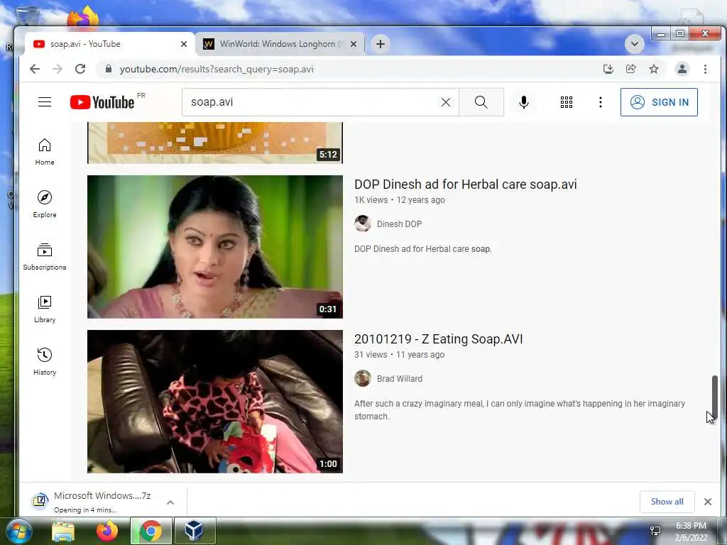Open Windows Explorer from the taskbar
727x545 pixels.
tap(63, 531)
